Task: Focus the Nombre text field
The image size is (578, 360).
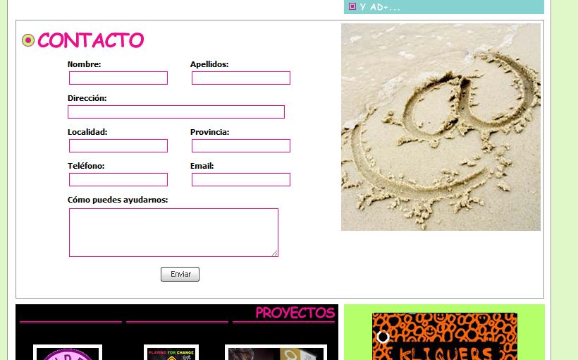Action: (x=118, y=78)
